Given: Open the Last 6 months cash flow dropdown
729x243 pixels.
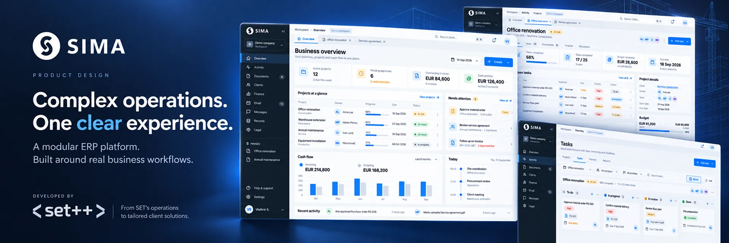Looking at the screenshot, I should [x=426, y=159].
